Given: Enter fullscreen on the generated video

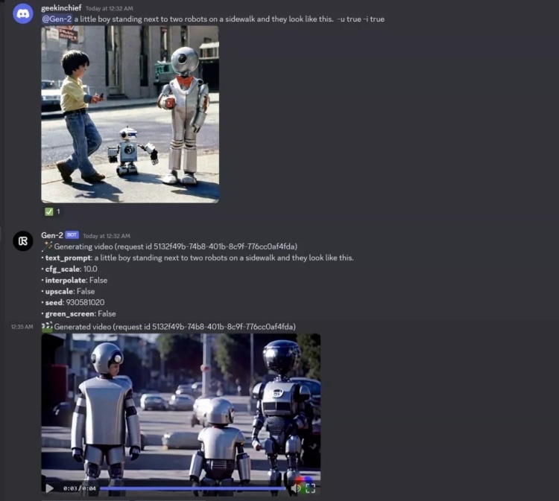Looking at the screenshot, I should pos(311,488).
